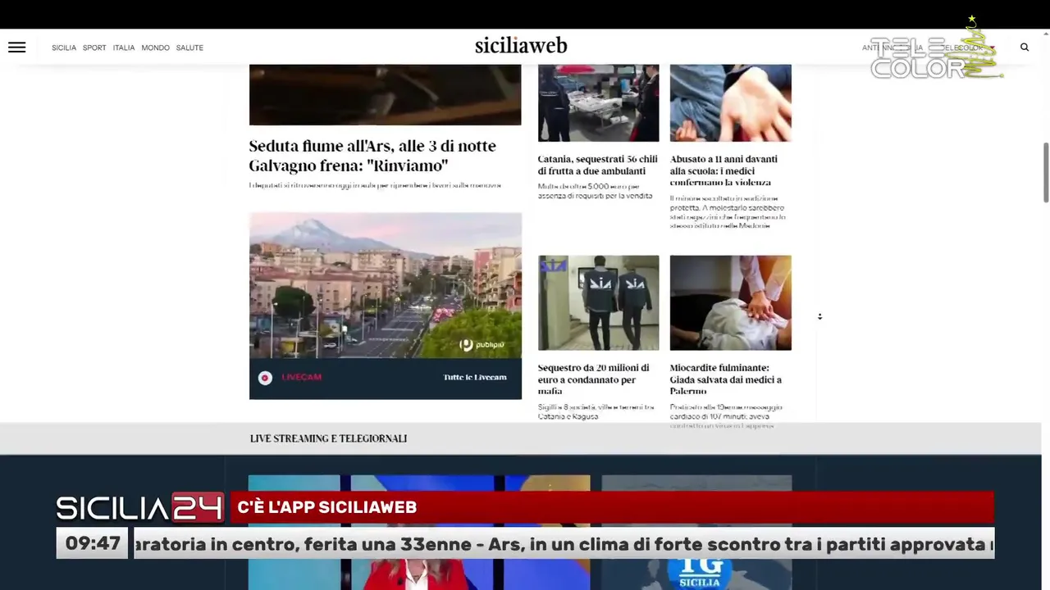Click the page vertical scrollbar thumb
The height and width of the screenshot is (590, 1050).
[1046, 172]
